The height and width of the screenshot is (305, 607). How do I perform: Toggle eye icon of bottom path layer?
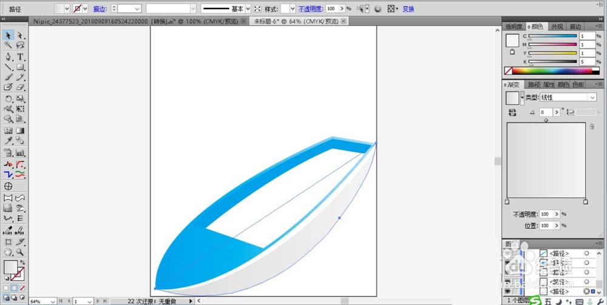pyautogui.click(x=507, y=292)
